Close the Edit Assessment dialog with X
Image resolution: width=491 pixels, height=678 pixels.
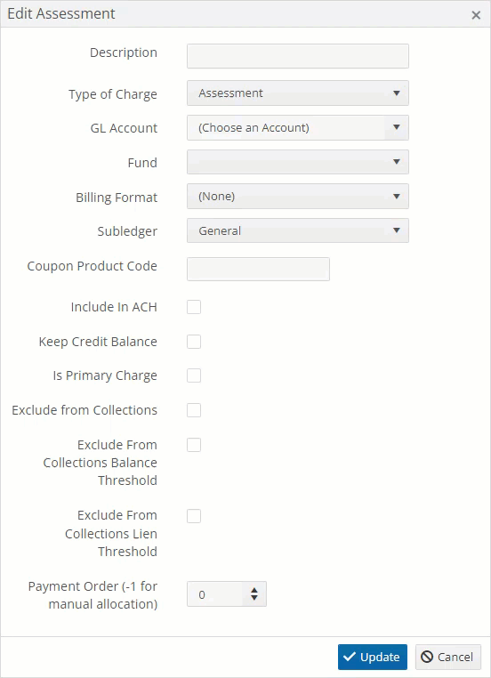click(476, 15)
